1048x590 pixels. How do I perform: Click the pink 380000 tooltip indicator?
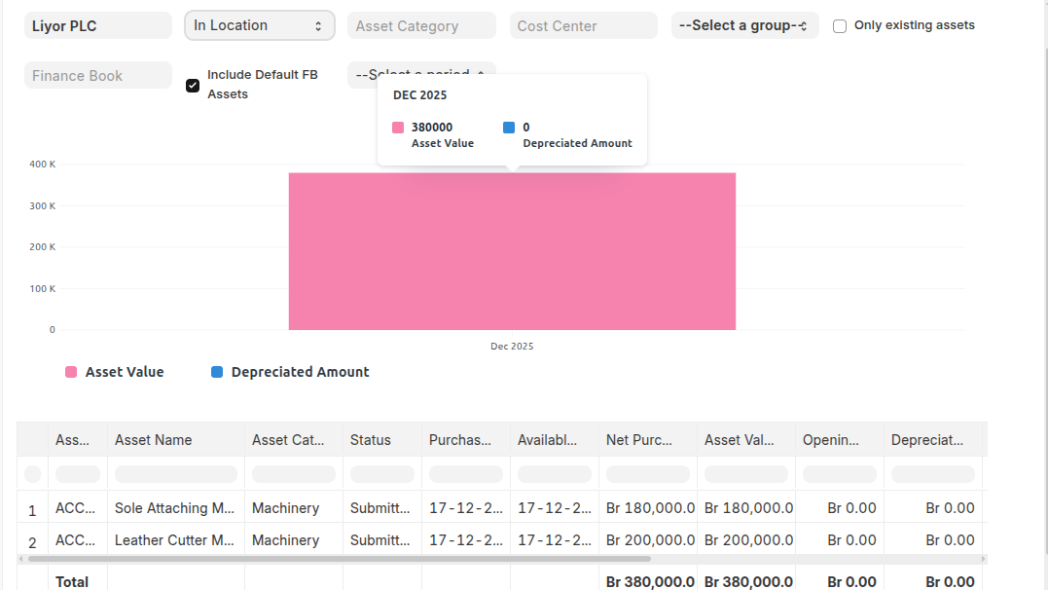[397, 127]
